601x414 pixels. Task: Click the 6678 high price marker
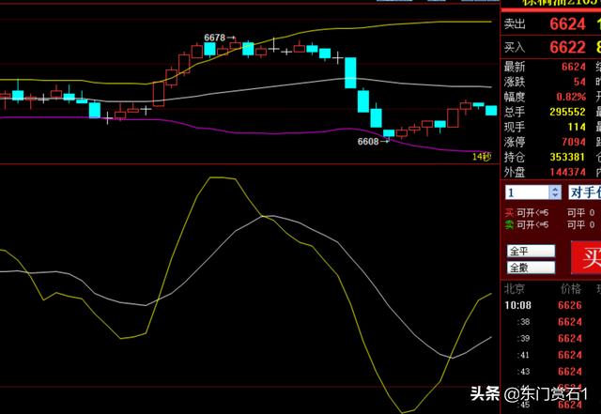tap(215, 38)
